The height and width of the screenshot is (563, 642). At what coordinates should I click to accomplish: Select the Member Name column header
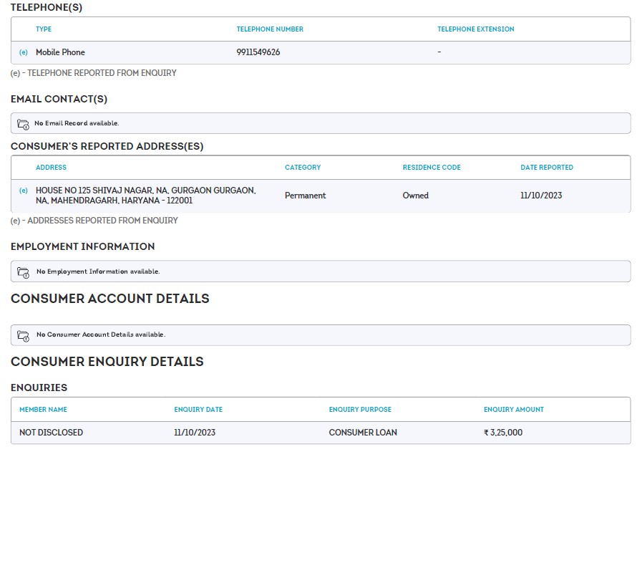(43, 410)
